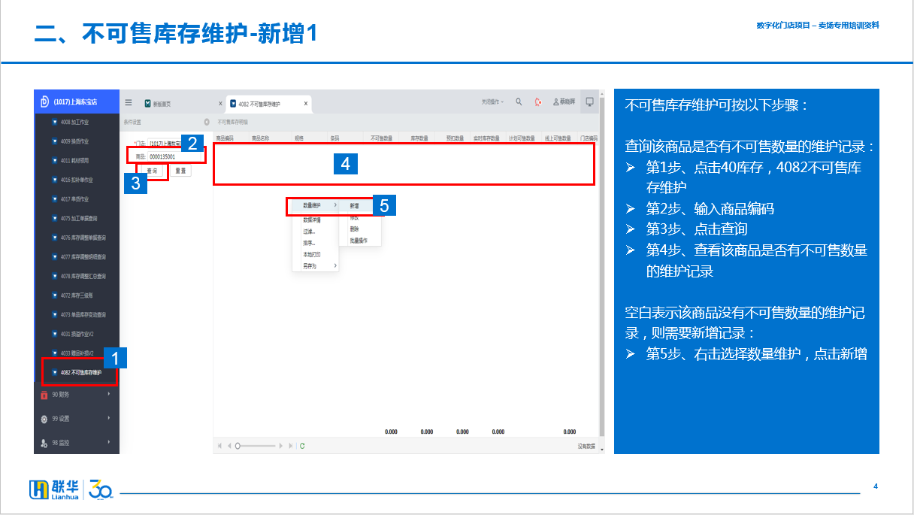This screenshot has width=914, height=515.
Task: Open 4075 加工单据查询 in the sidebar
Action: tap(79, 219)
